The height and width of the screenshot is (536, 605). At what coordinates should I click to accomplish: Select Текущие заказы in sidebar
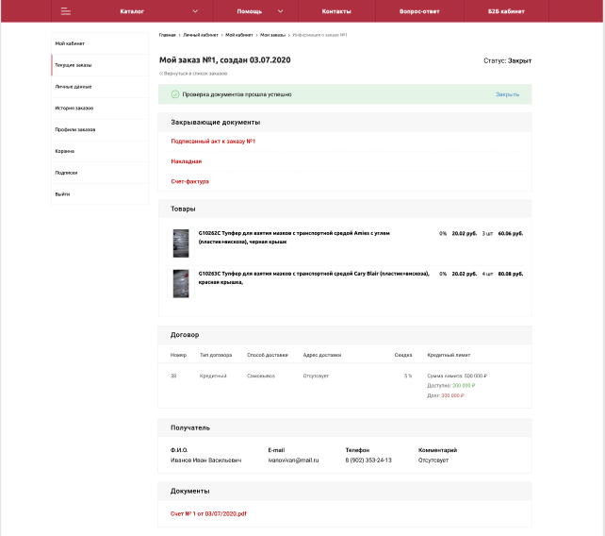point(73,65)
